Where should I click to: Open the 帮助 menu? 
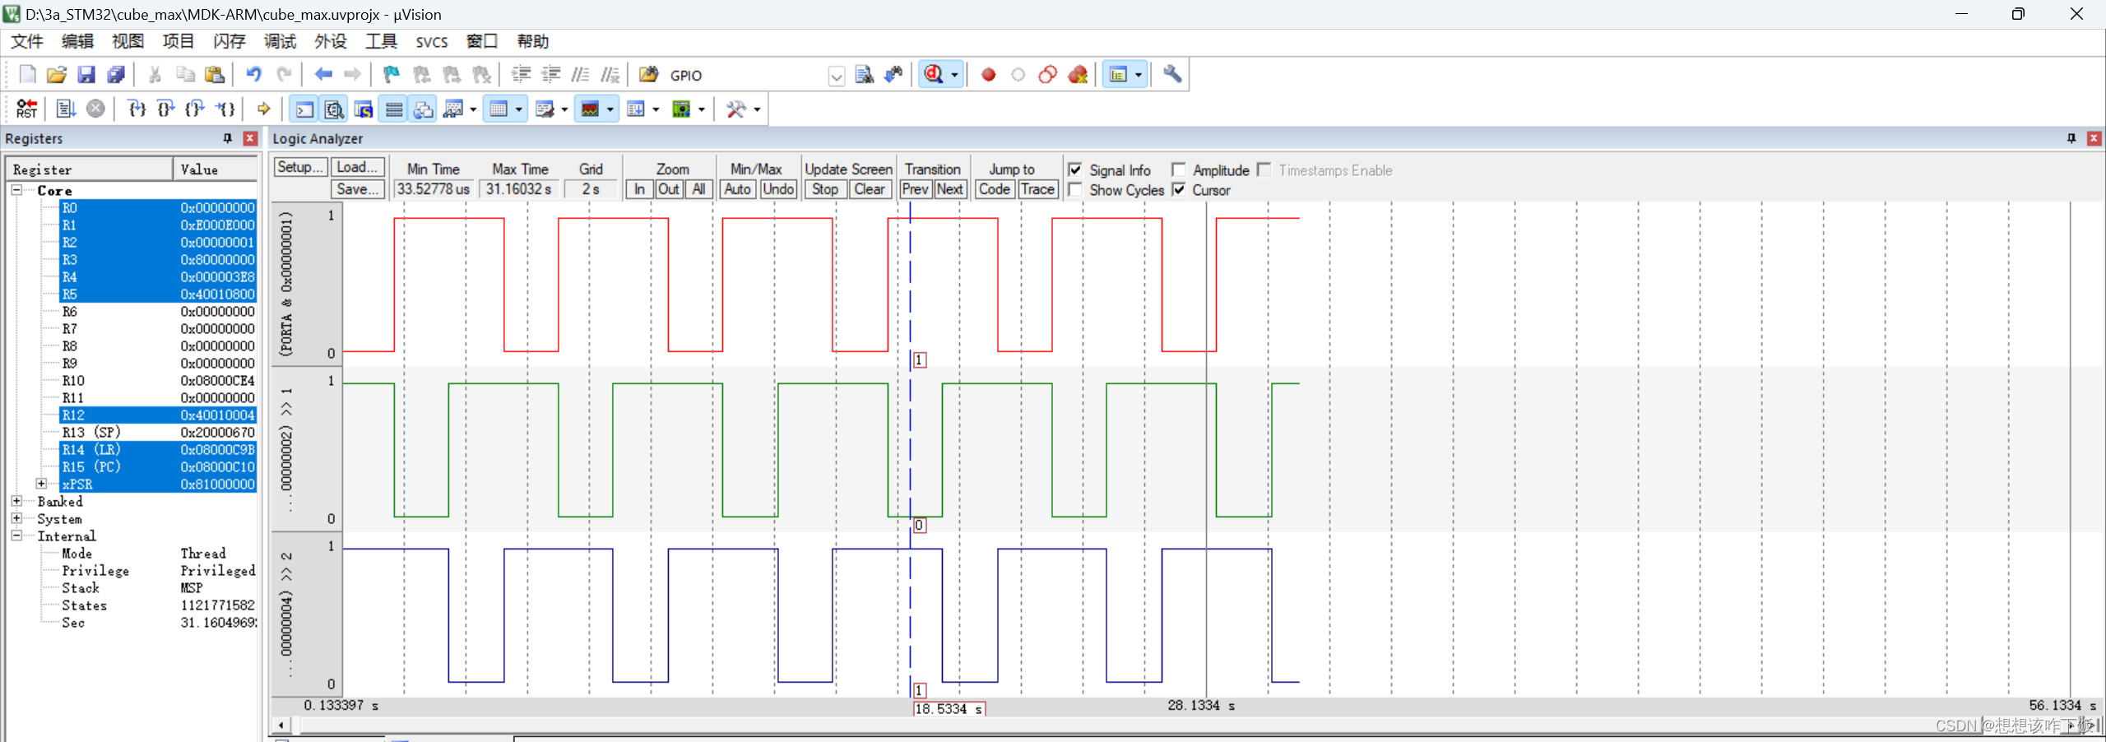(x=533, y=41)
